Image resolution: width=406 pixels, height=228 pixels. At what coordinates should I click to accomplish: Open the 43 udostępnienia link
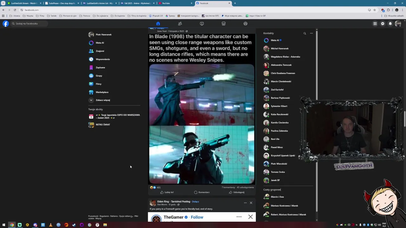[x=245, y=187]
